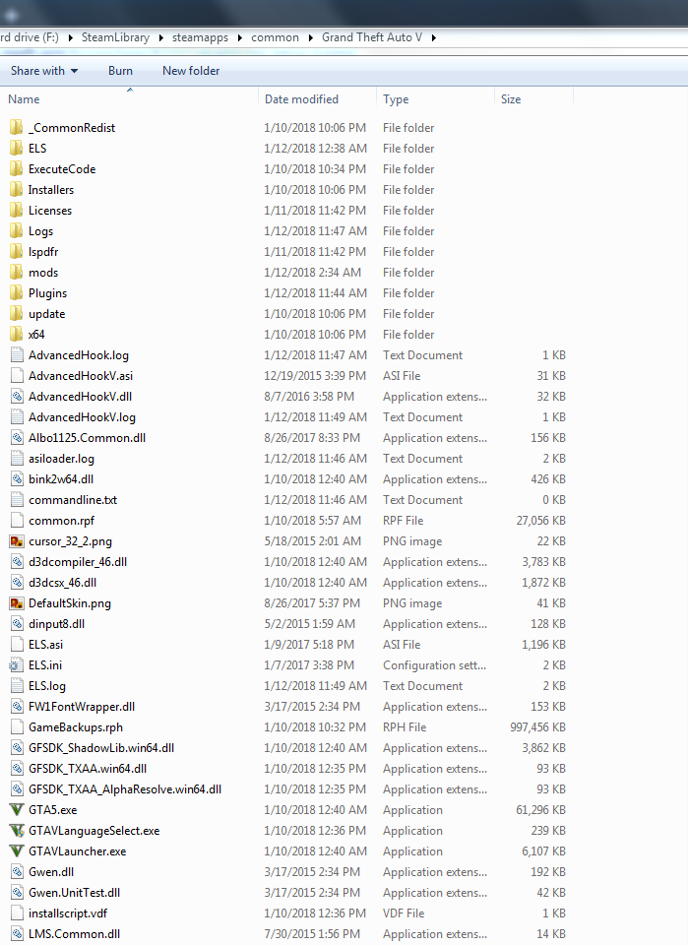The image size is (688, 945).
Task: Click the New folder button
Action: (x=191, y=71)
